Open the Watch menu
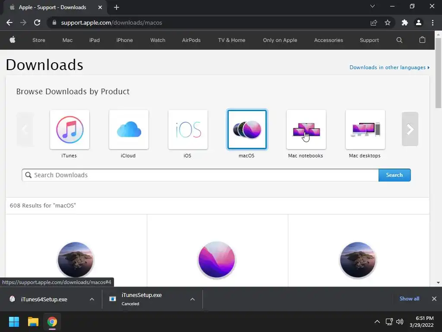Viewport: 442px width, 332px height. [158, 40]
